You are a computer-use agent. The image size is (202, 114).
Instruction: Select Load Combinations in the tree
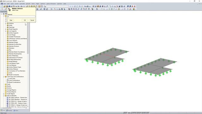[14, 80]
